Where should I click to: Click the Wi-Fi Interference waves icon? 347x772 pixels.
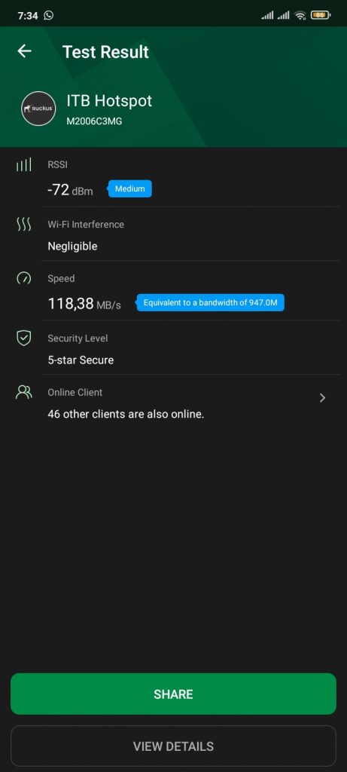tap(23, 225)
